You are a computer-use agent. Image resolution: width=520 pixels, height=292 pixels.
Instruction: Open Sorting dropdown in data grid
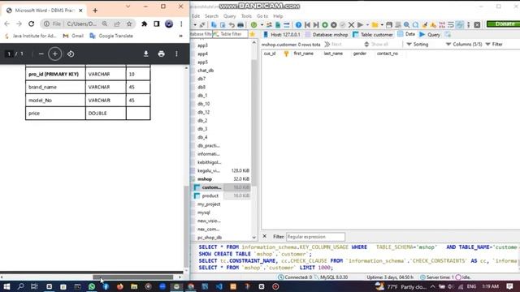[x=417, y=44]
